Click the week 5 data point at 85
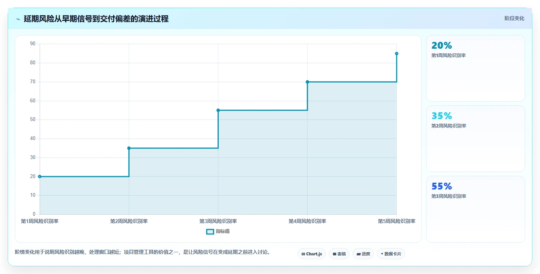Viewport: 540px width, 274px height. 396,54
